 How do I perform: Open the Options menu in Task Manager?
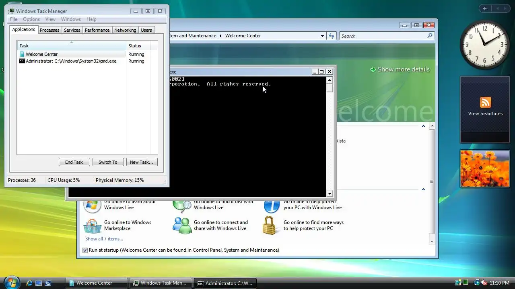point(31,19)
